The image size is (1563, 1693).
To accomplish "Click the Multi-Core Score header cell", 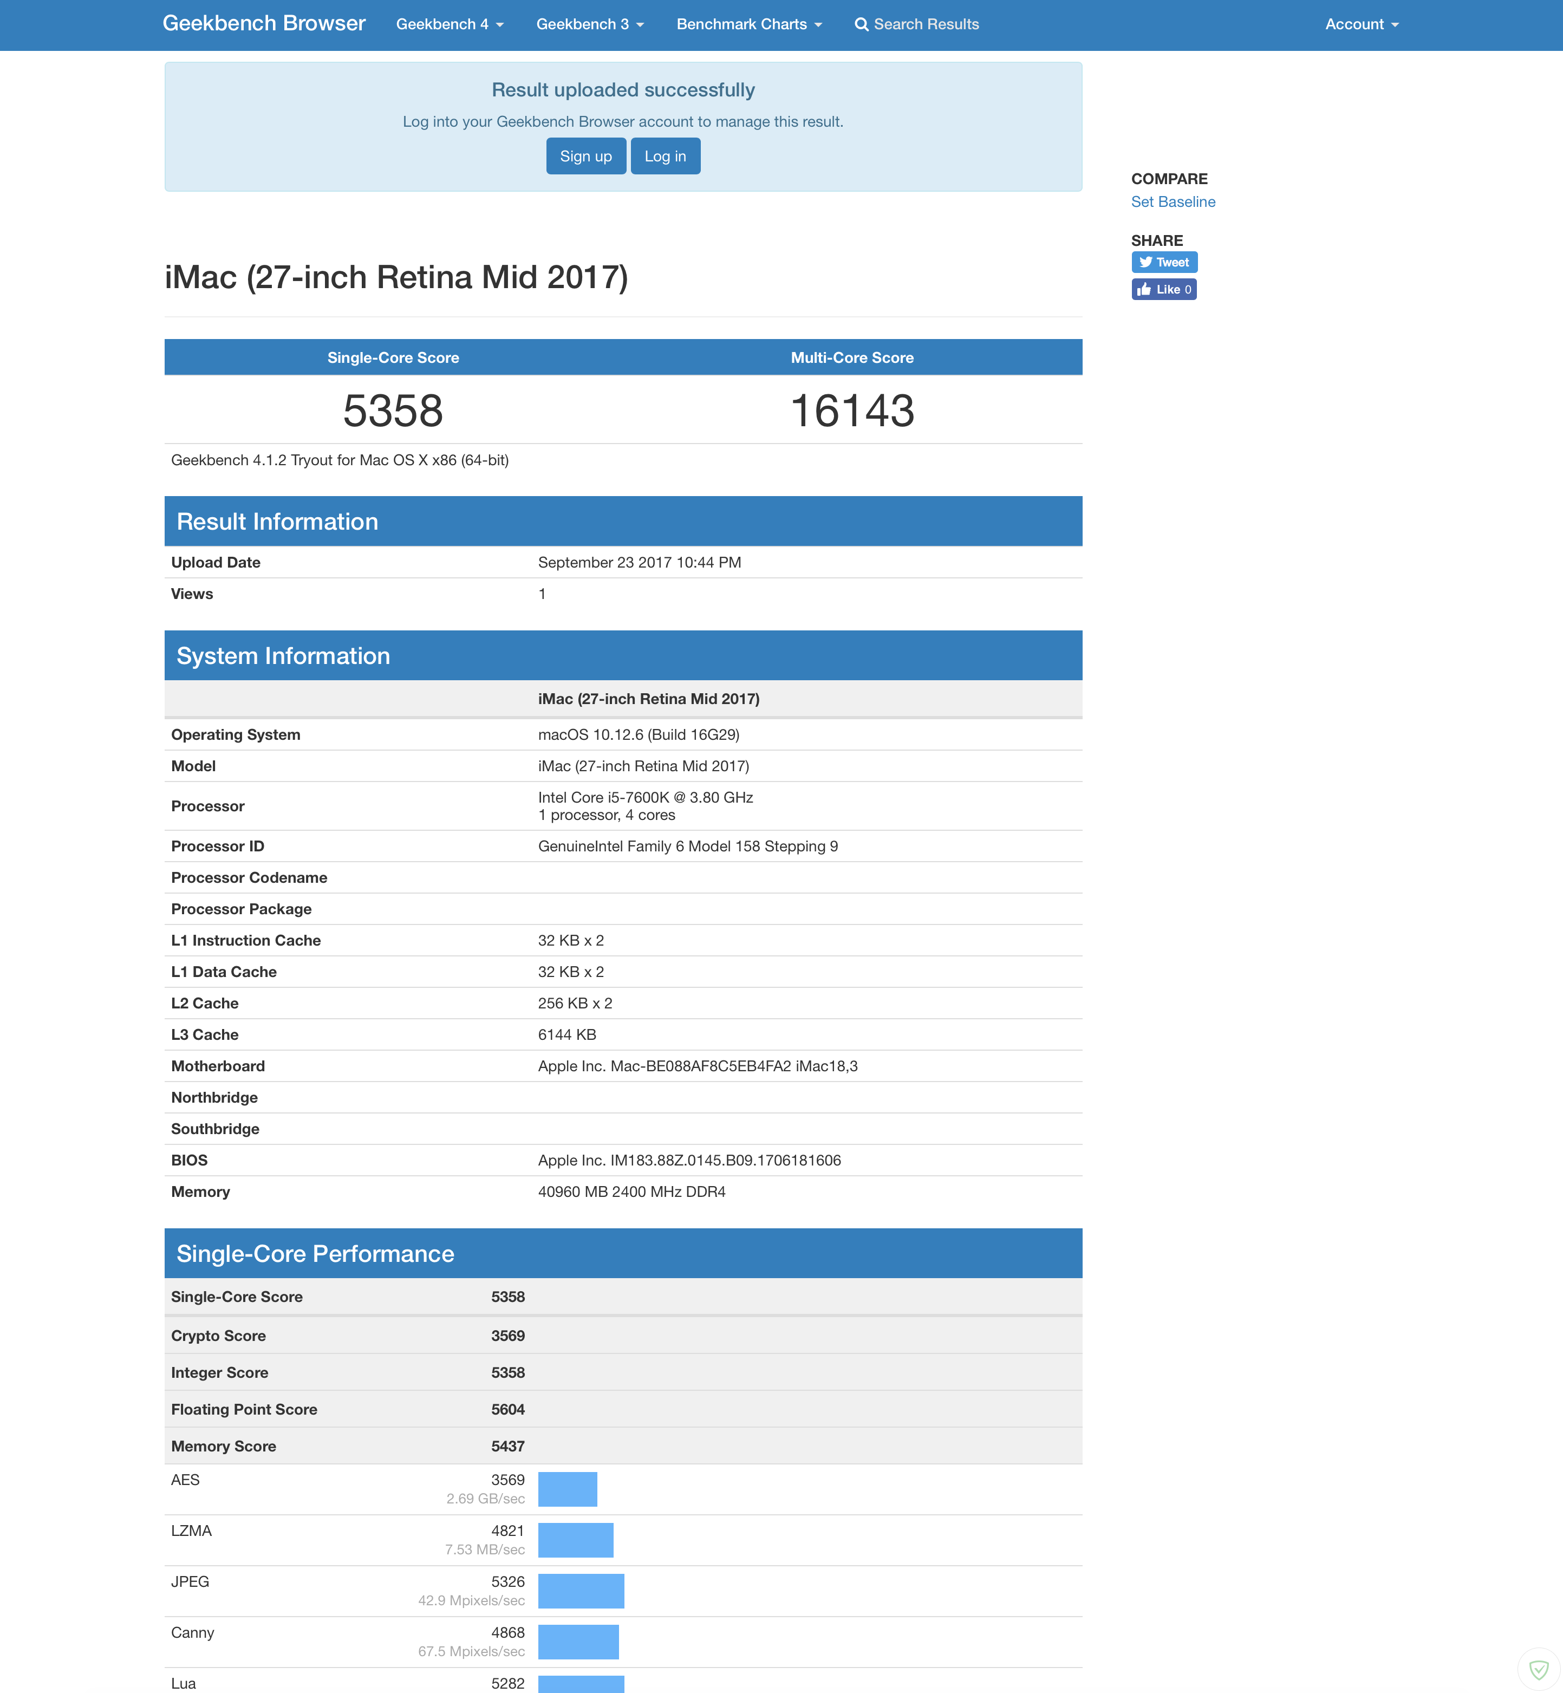I will [852, 357].
